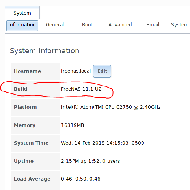Open the General settings tab

[55, 25]
